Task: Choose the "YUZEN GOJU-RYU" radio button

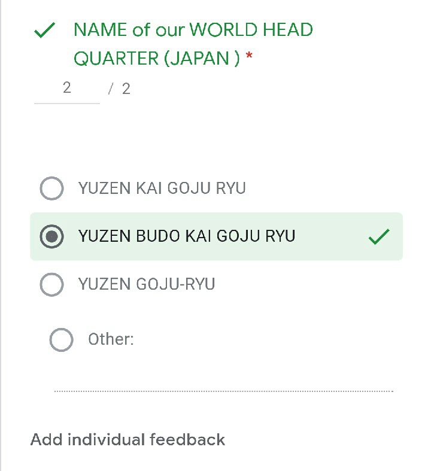Action: 51,284
